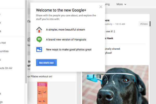Viewport: 156px width, 104px height.
Task: Open the orange Pilates workout infographic
Action: (x=42, y=93)
